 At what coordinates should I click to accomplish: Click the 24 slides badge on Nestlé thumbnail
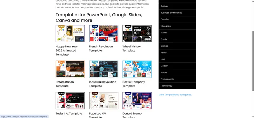(135, 69)
